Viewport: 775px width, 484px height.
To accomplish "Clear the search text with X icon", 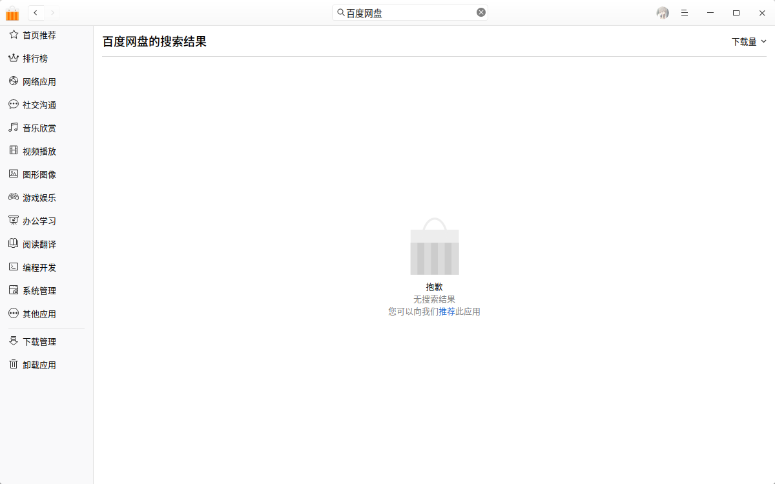I will coord(481,12).
